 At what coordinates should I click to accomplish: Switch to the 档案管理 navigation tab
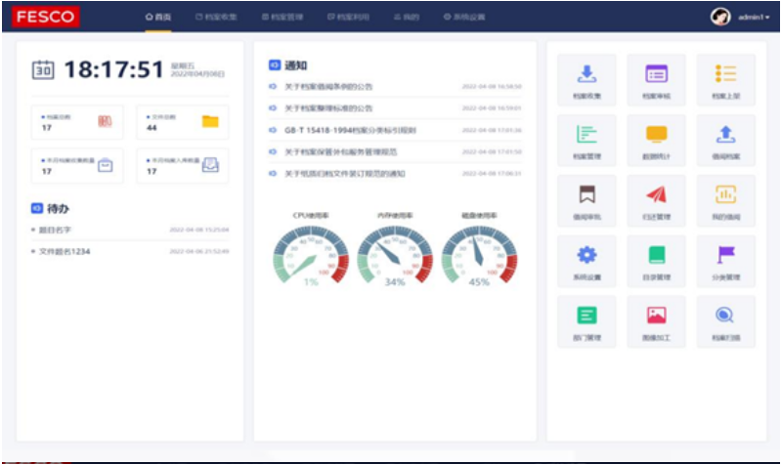tap(282, 17)
